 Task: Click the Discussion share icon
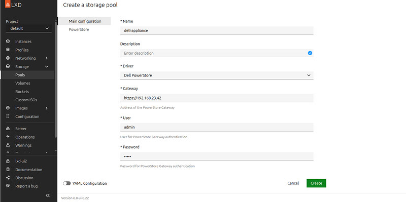pyautogui.click(x=8, y=178)
